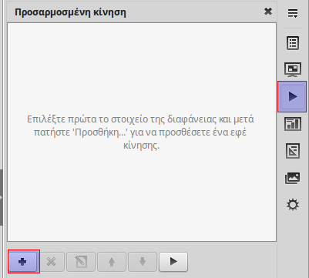Open the Master Slides deck icon

(x=293, y=124)
